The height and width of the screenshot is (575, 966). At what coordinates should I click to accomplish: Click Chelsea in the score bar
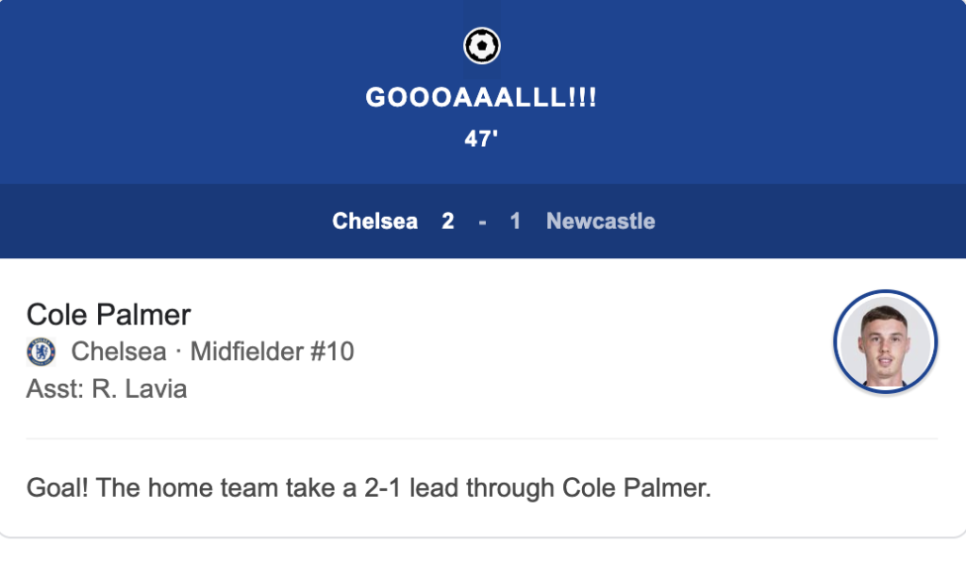(x=375, y=222)
